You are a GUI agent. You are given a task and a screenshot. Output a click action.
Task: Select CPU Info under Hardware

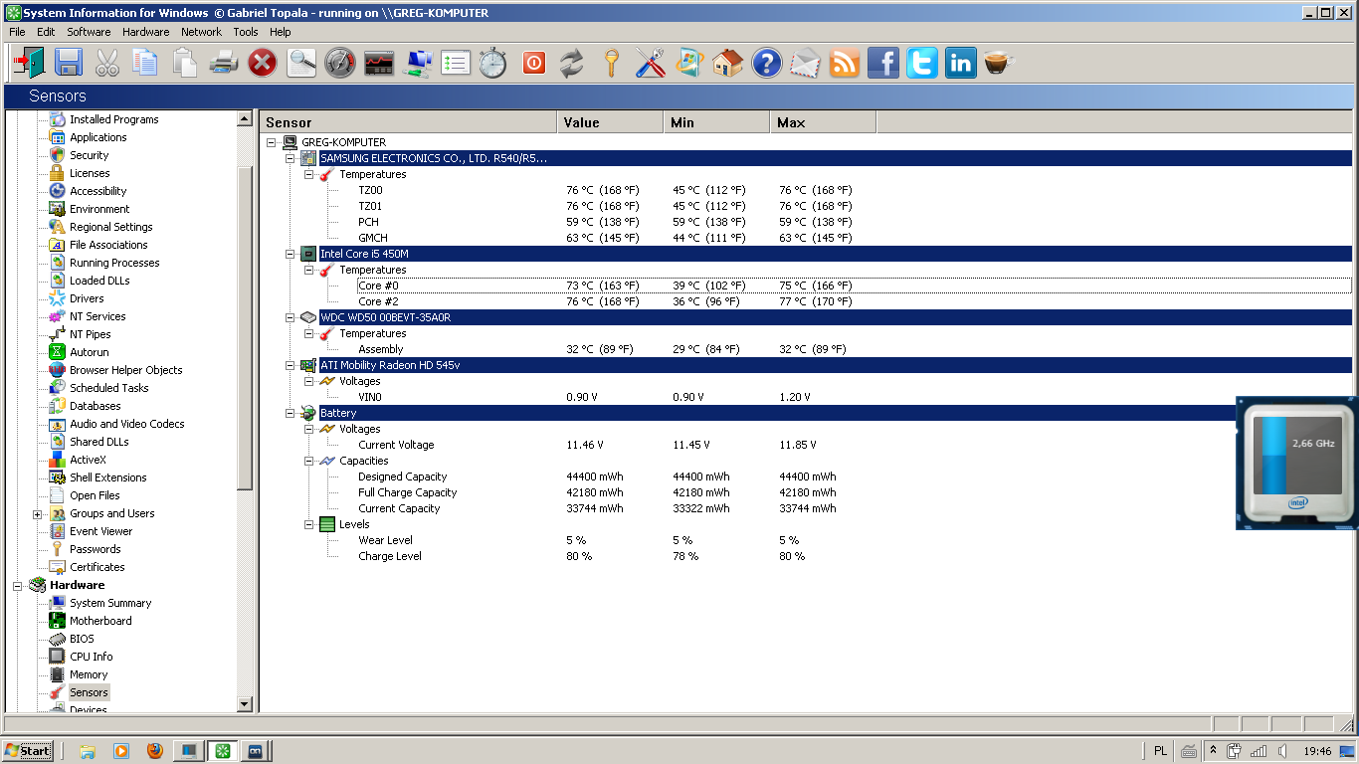click(x=91, y=657)
